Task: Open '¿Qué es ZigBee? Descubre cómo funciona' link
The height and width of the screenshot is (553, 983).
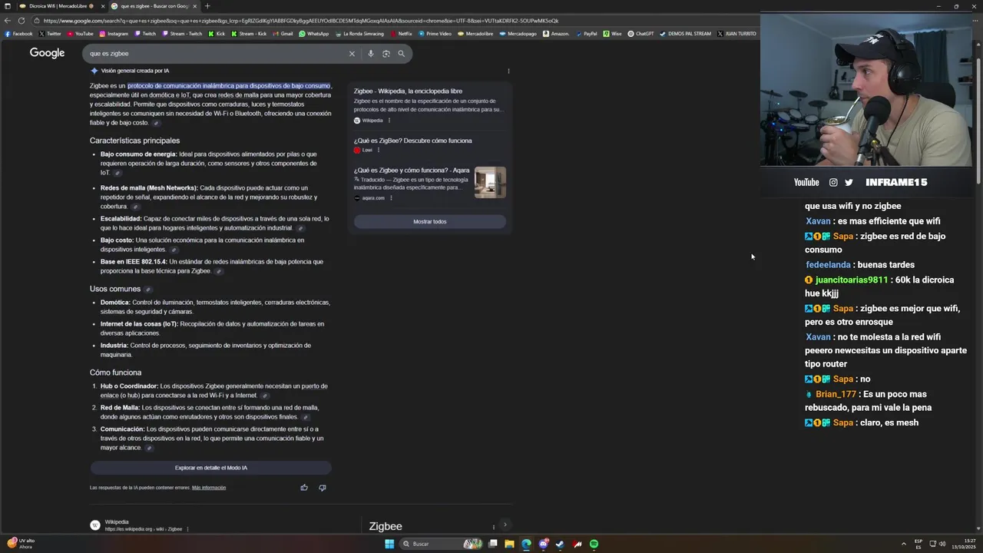Action: click(413, 141)
